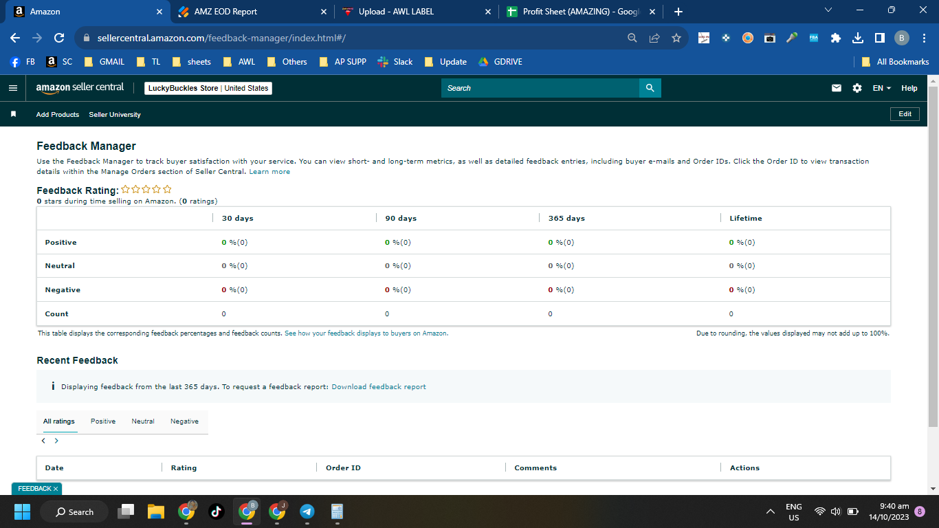The width and height of the screenshot is (939, 528).
Task: Go back to the previous page
Action: pyautogui.click(x=15, y=38)
